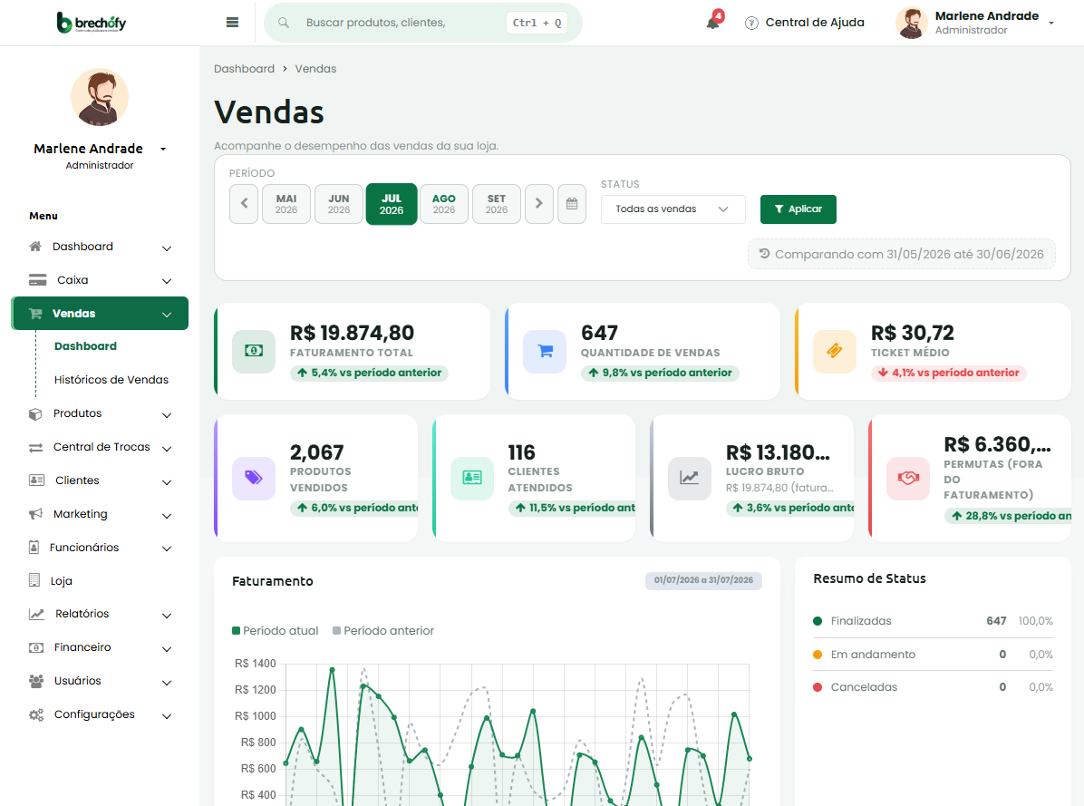Open the Vendas Dashboard submenu item
The width and height of the screenshot is (1084, 806).
pyautogui.click(x=86, y=346)
